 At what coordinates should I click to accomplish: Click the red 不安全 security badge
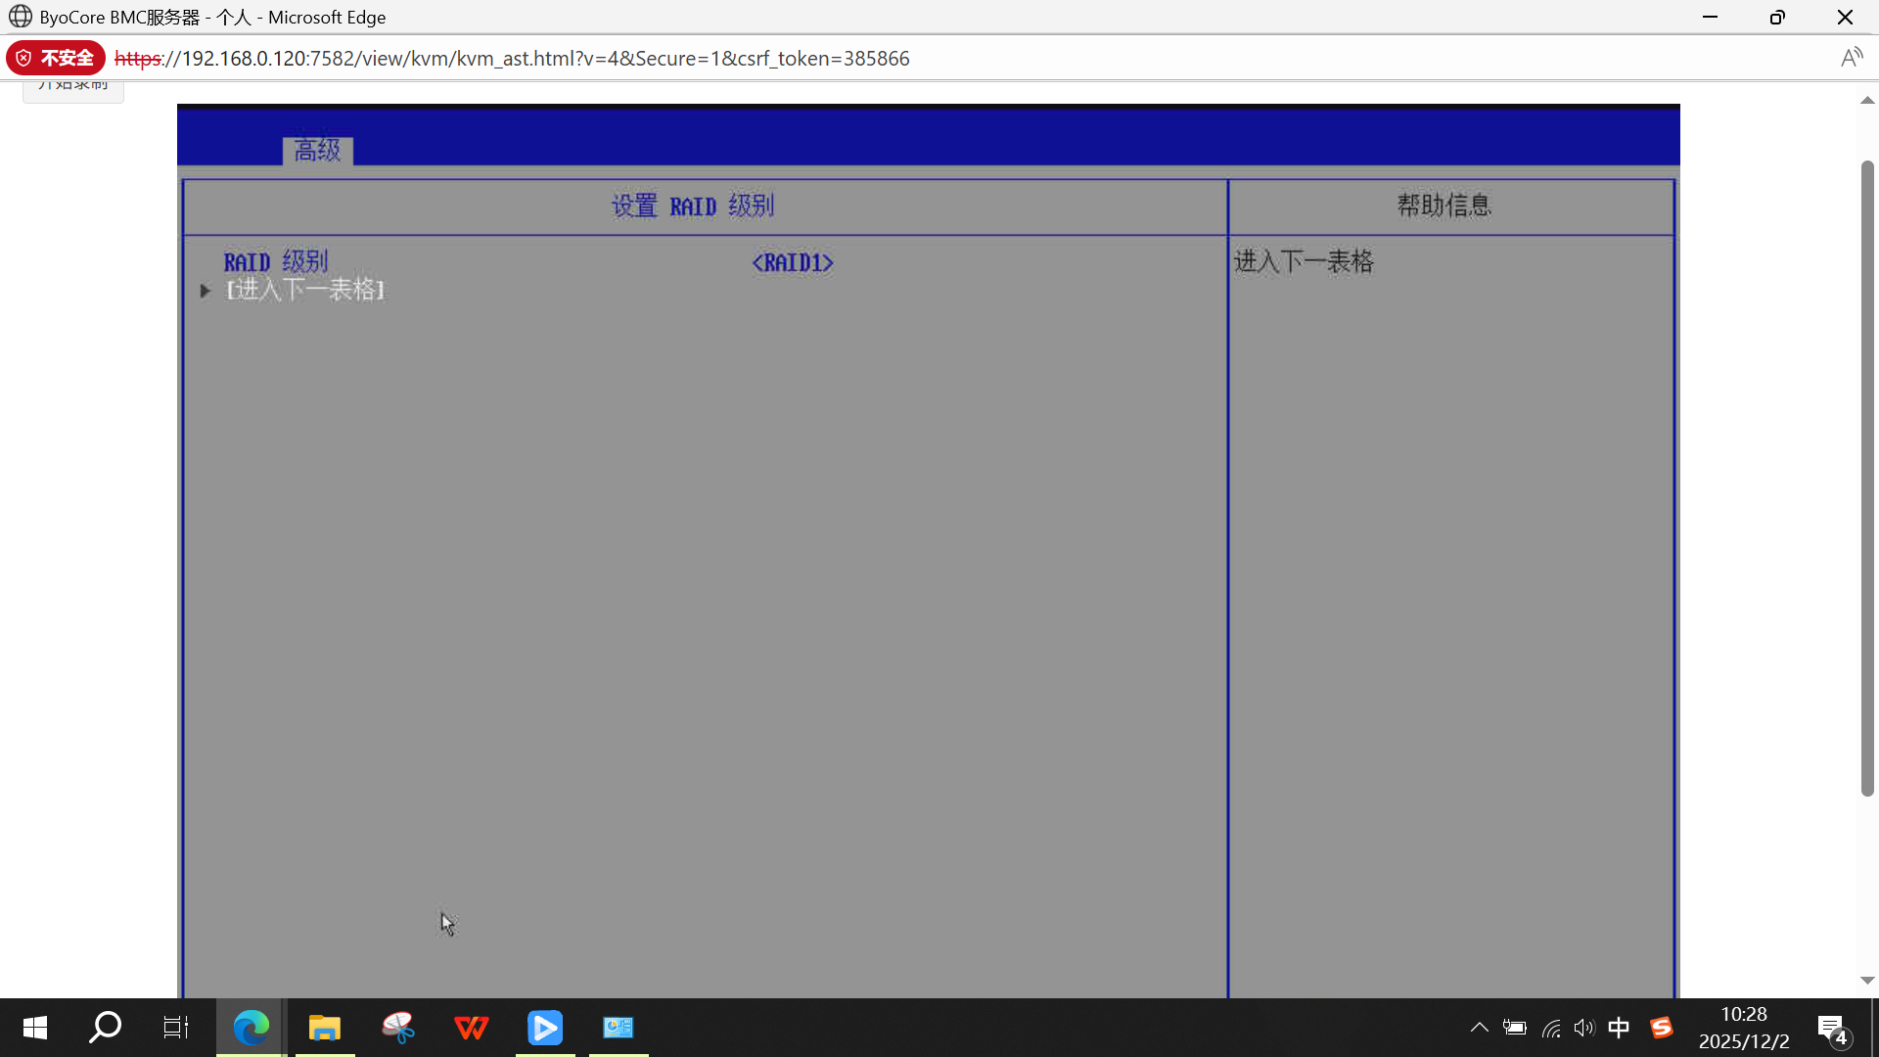[56, 58]
